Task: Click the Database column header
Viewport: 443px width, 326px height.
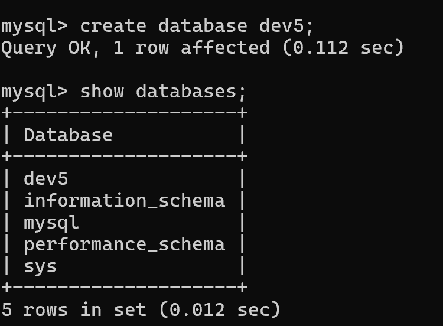Action: pyautogui.click(x=68, y=135)
